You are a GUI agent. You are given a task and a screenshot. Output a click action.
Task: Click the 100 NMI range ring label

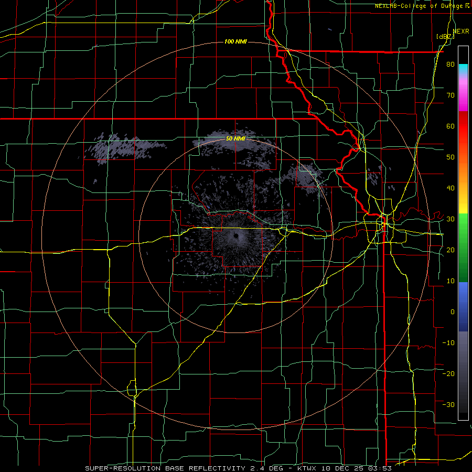coord(235,41)
